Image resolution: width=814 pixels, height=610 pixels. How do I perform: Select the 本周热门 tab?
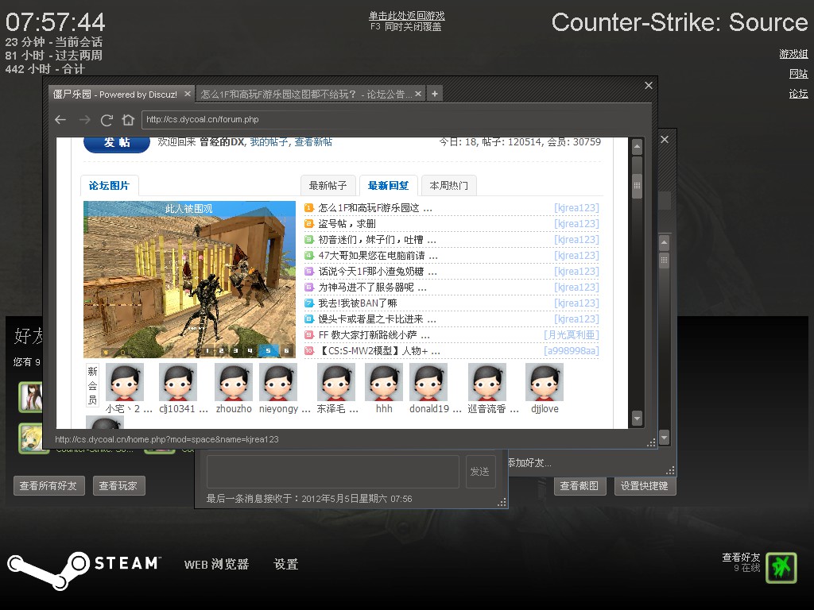point(448,186)
